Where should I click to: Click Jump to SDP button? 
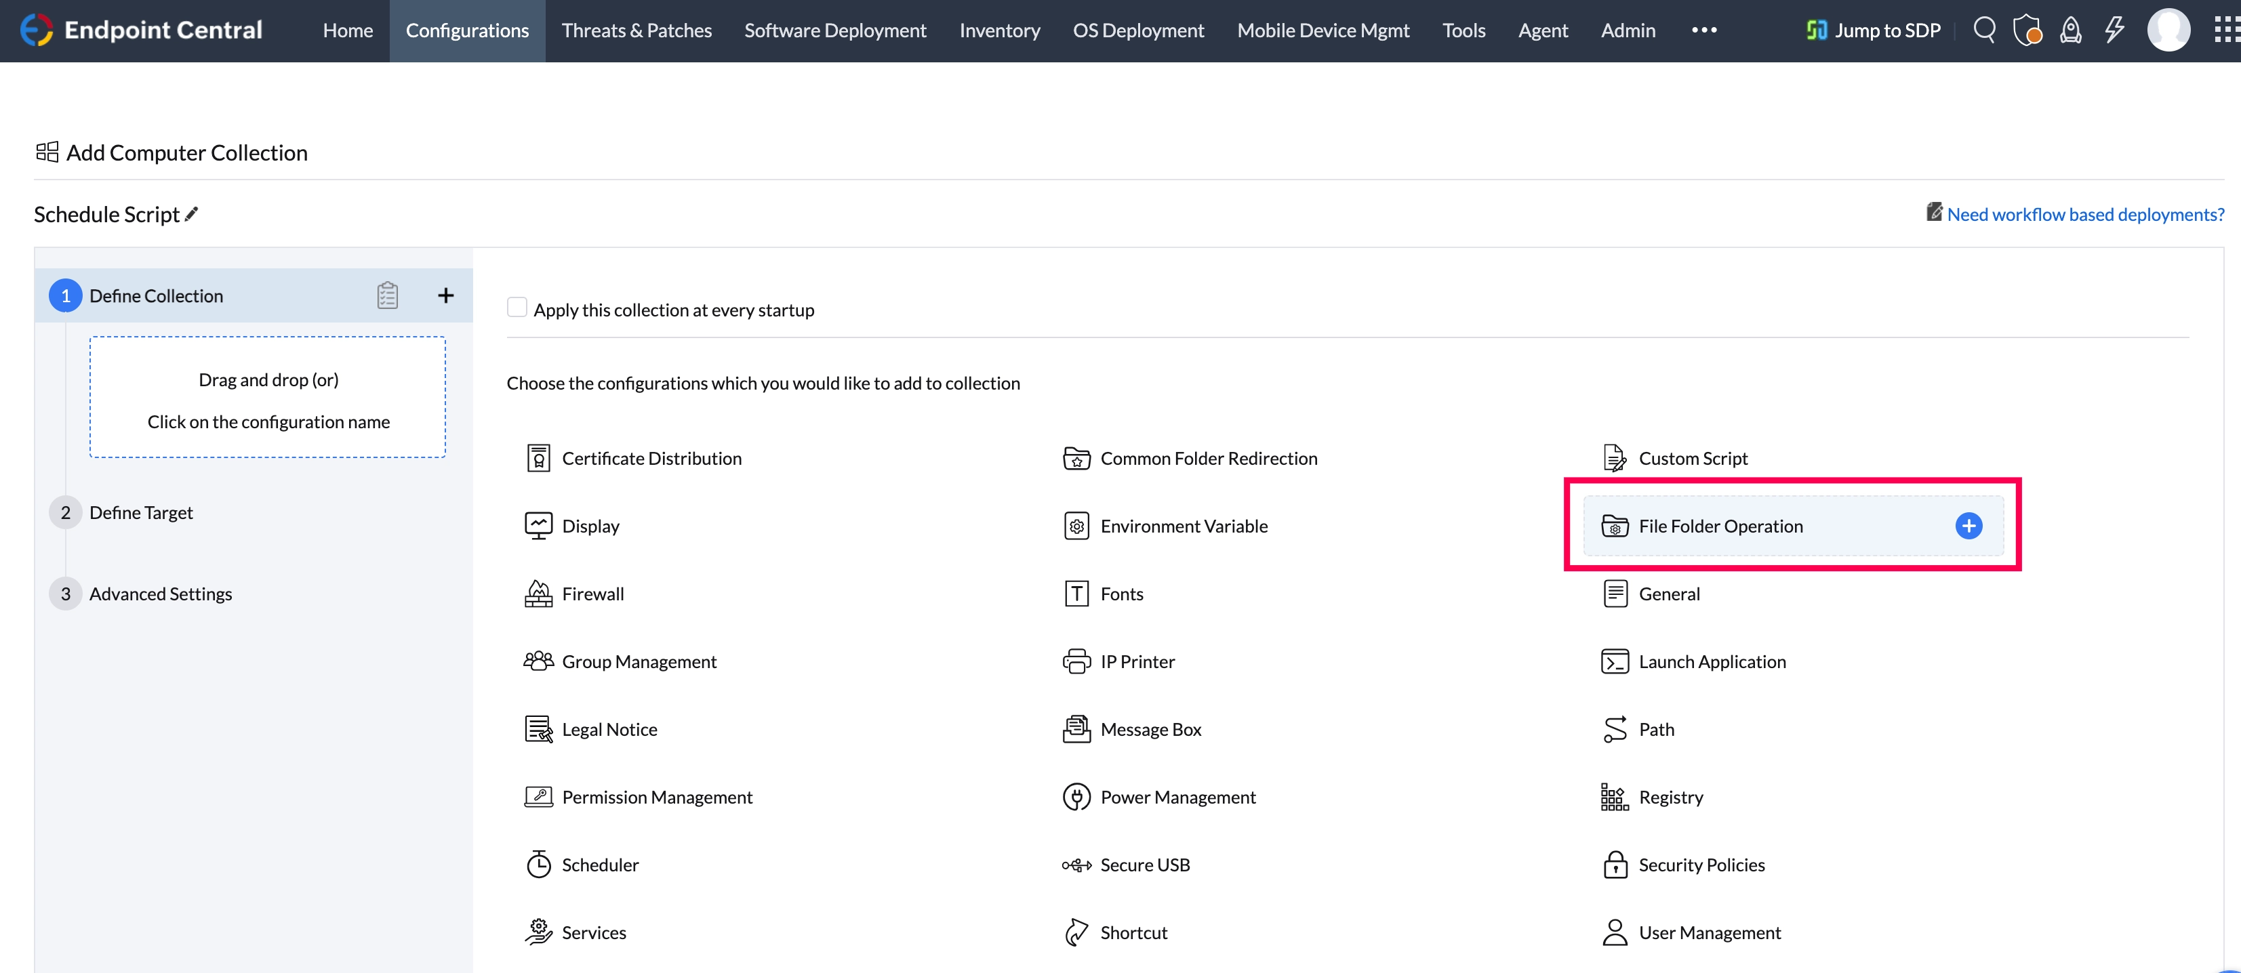click(x=1873, y=30)
